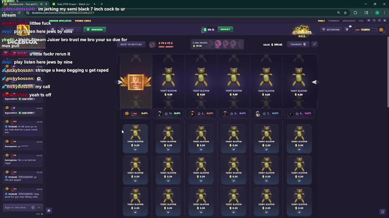Go Back to Battles
The width and height of the screenshot is (389, 218).
(131, 44)
